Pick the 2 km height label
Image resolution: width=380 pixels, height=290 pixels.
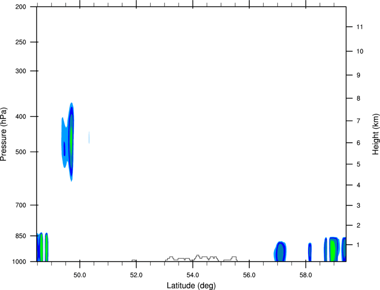click(x=359, y=225)
